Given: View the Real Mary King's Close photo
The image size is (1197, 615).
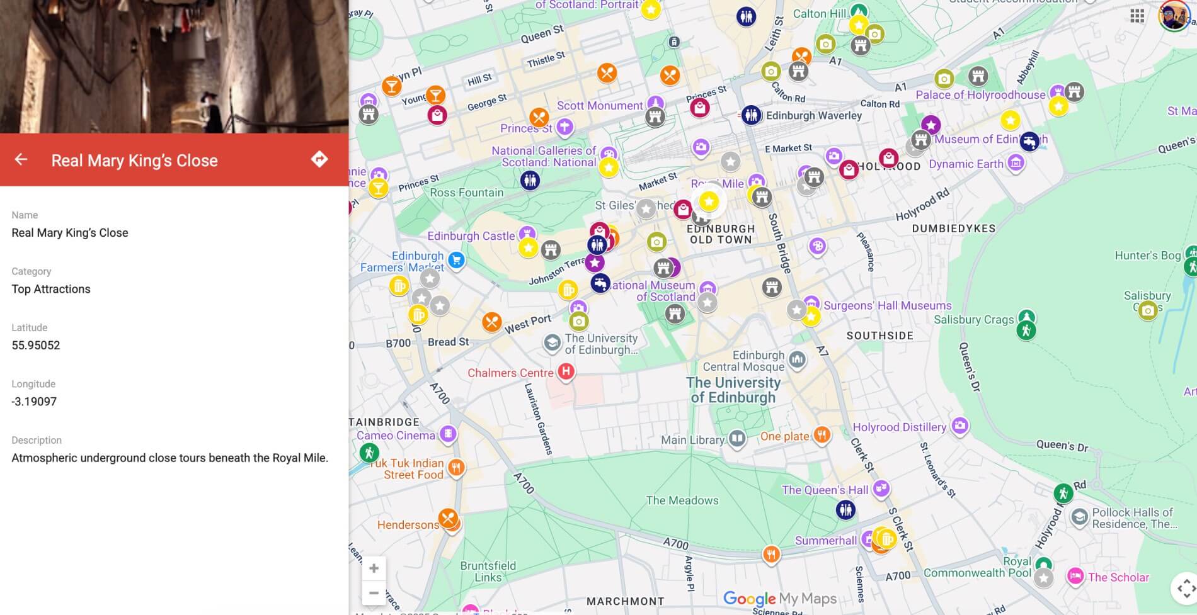Looking at the screenshot, I should tap(174, 66).
